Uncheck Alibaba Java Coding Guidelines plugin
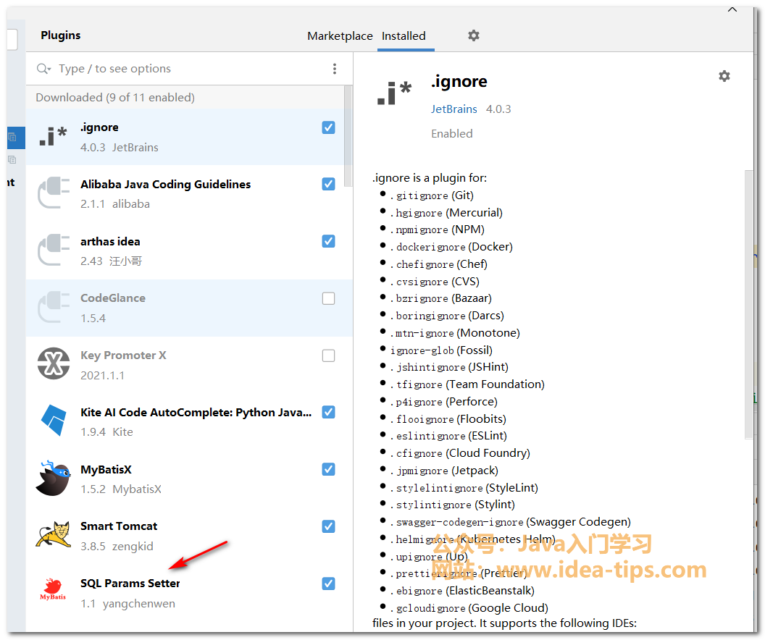 [328, 184]
